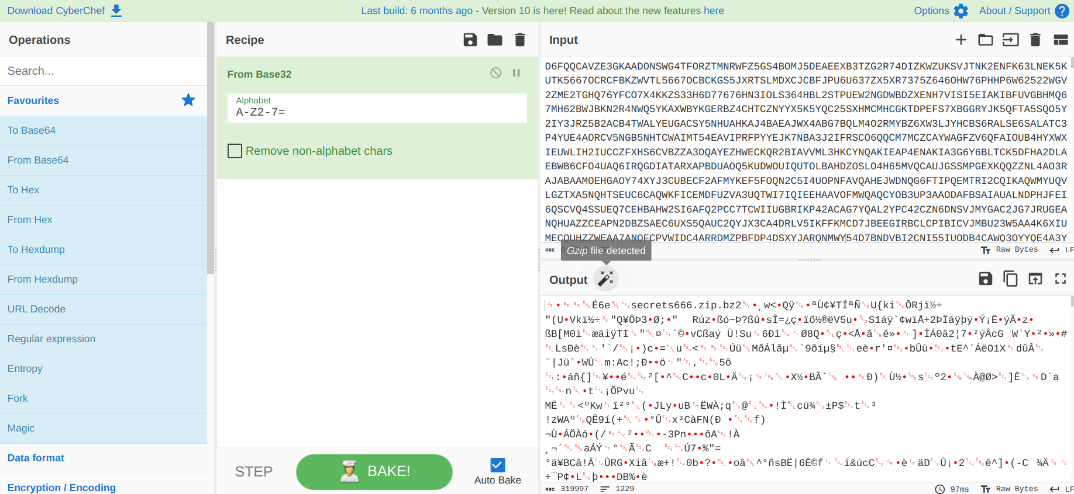Click the Download CyberChef link
This screenshot has height=494, width=1074.
pos(56,11)
